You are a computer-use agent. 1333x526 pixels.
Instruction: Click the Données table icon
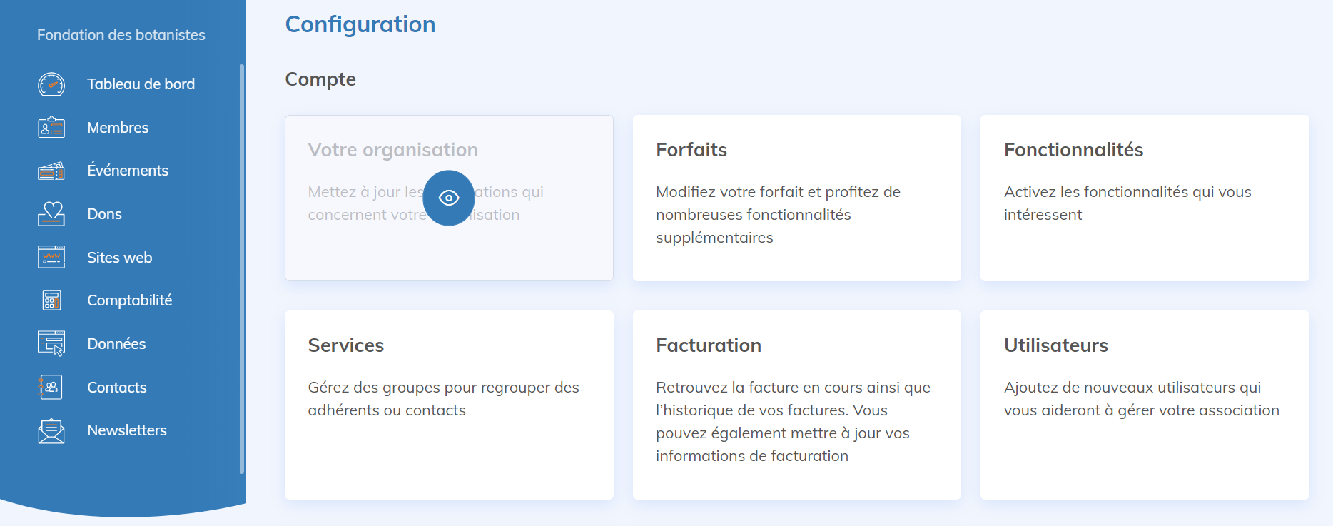51,343
